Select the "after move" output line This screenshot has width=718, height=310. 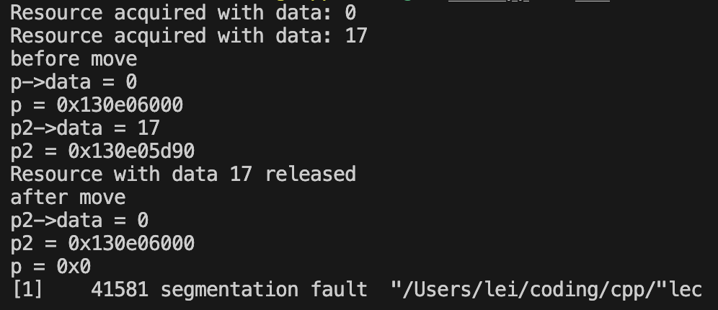pos(68,198)
